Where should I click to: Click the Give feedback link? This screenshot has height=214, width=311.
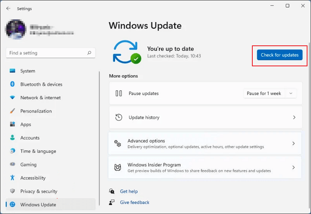tap(135, 202)
